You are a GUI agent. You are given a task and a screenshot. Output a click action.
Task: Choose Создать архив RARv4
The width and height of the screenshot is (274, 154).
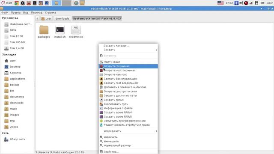click(128, 113)
